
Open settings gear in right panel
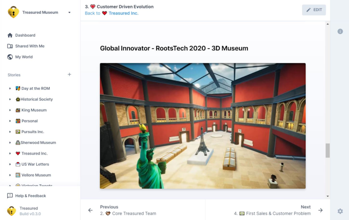[x=340, y=211]
